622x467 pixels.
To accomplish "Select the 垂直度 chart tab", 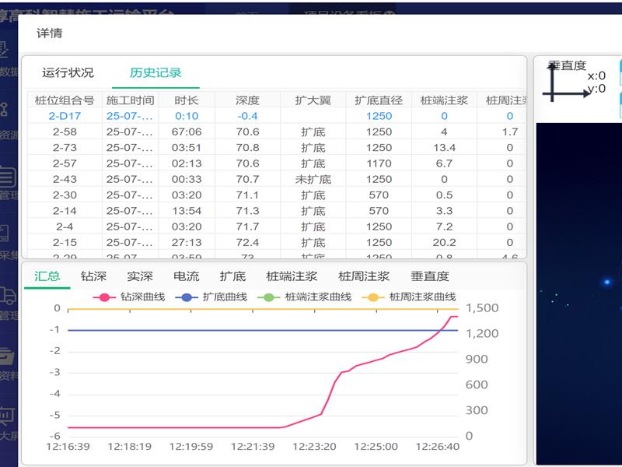I will click(429, 276).
